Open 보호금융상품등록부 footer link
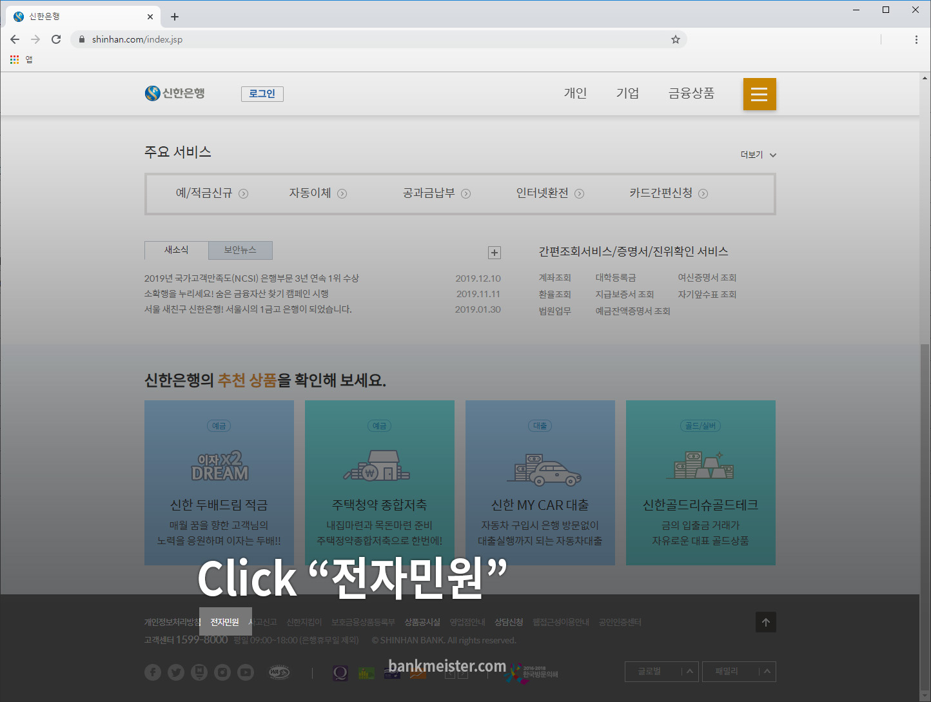This screenshot has height=702, width=931. point(363,622)
